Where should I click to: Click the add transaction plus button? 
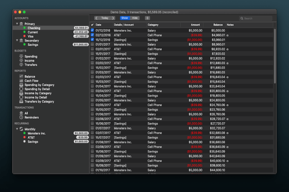point(147,18)
